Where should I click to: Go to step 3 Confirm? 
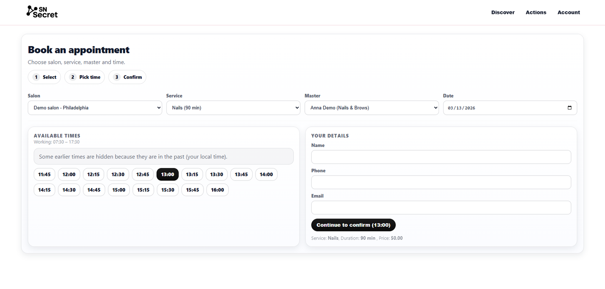[127, 77]
